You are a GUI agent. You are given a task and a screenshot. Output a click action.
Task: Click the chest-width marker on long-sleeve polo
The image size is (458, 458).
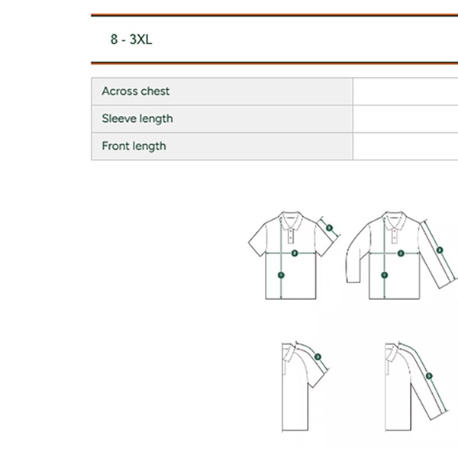pyautogui.click(x=401, y=253)
